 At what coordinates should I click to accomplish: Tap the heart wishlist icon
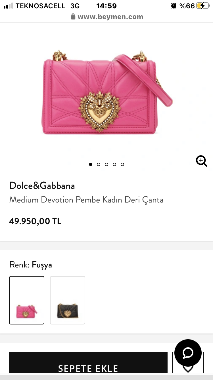tap(188, 367)
